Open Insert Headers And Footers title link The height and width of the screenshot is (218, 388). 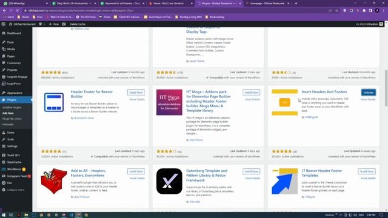click(324, 92)
